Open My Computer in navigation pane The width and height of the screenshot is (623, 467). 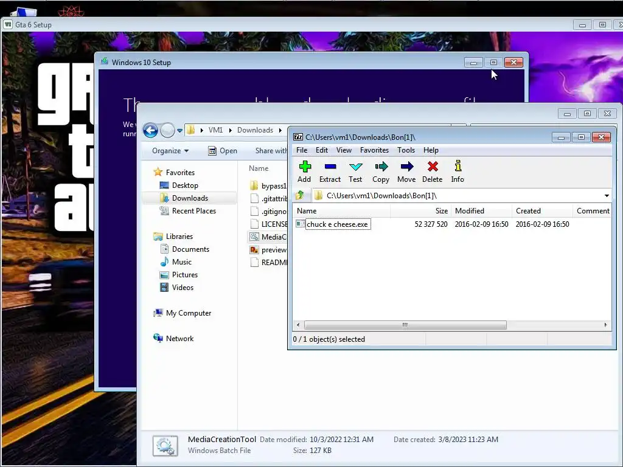coord(183,313)
